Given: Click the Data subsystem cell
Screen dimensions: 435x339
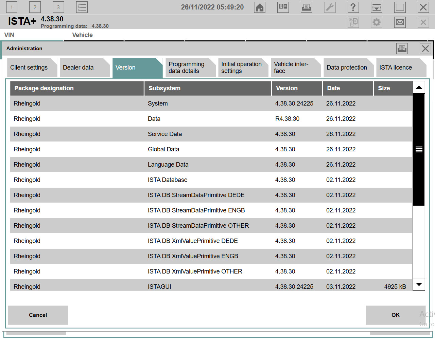Looking at the screenshot, I should tap(154, 119).
